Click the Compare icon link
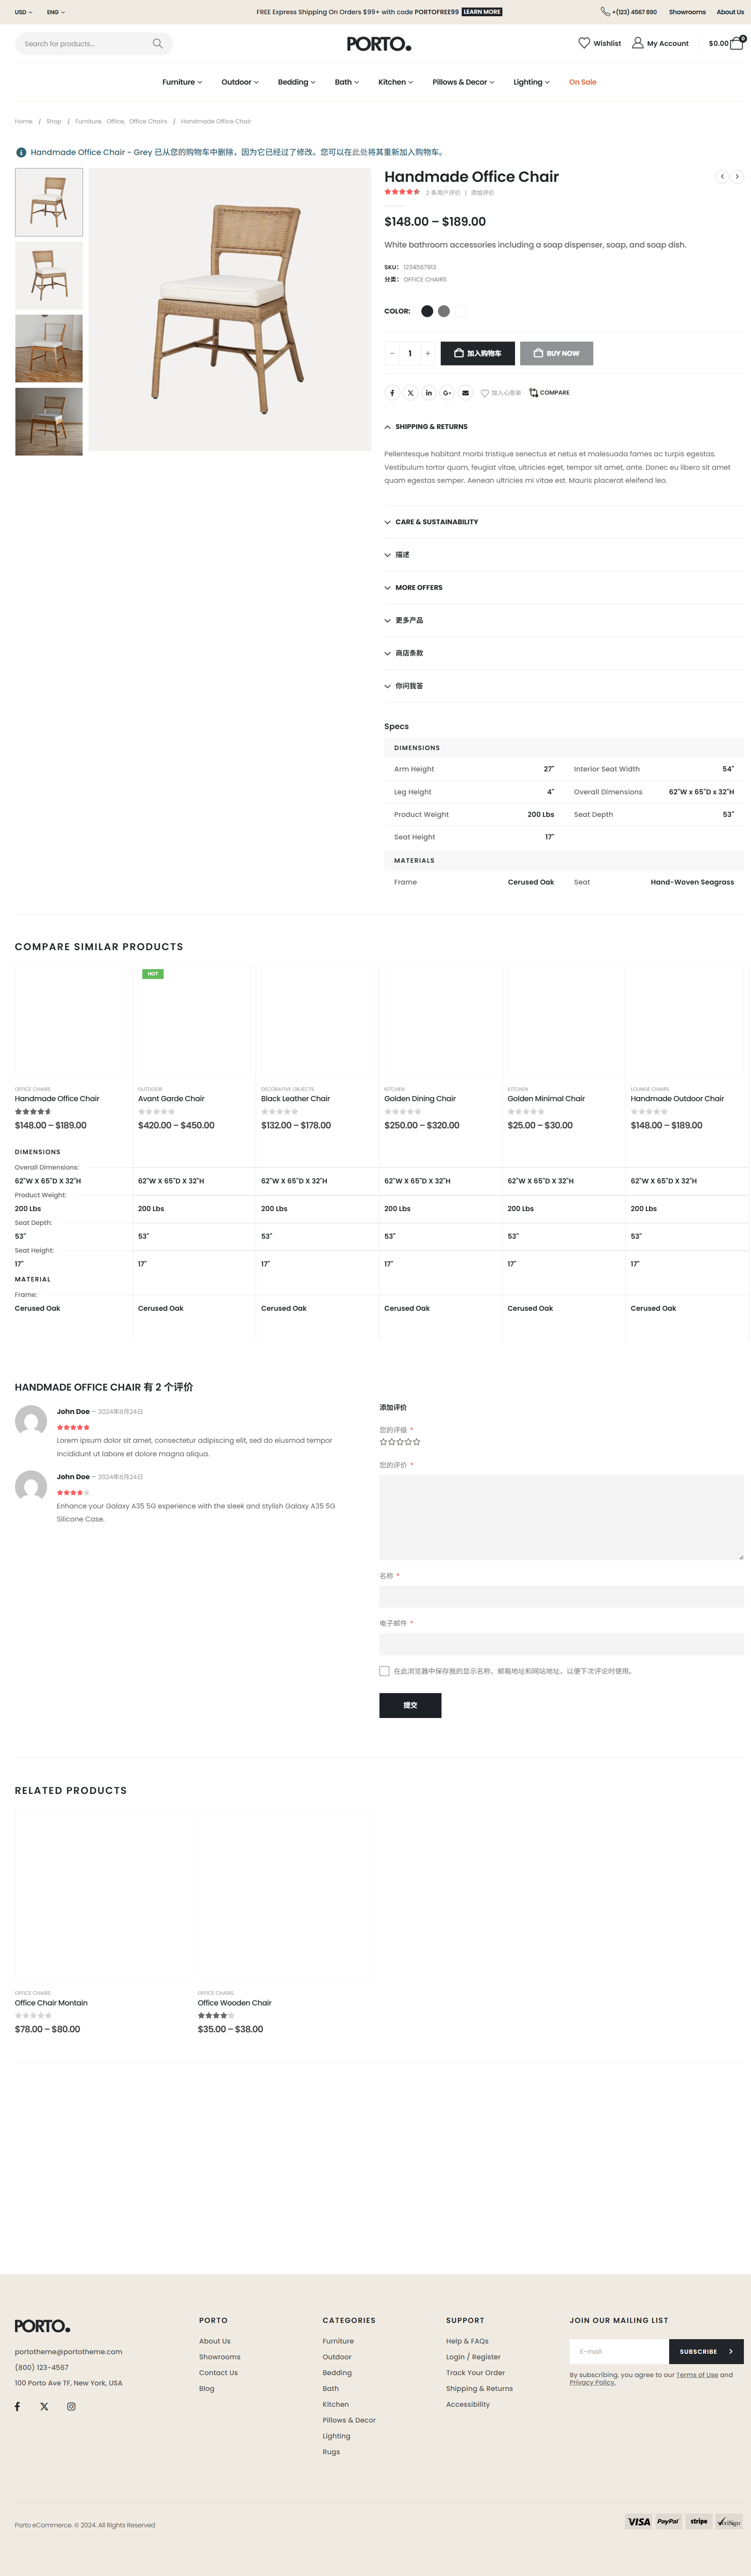The height and width of the screenshot is (2576, 751). point(549,393)
